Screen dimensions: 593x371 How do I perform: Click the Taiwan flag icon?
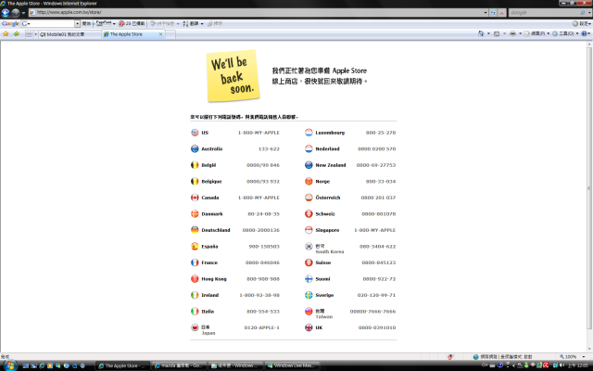[309, 312]
